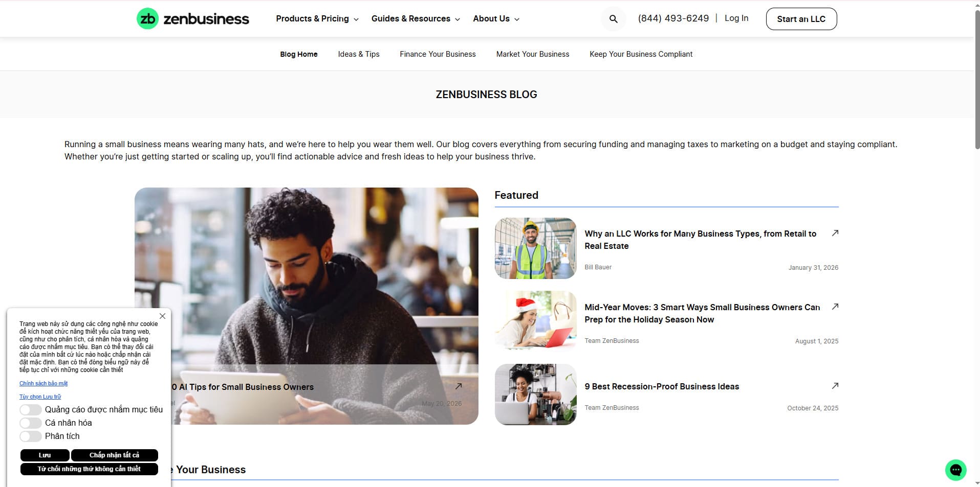This screenshot has height=487, width=980.
Task: Click the Start an LLC button
Action: pos(801,19)
